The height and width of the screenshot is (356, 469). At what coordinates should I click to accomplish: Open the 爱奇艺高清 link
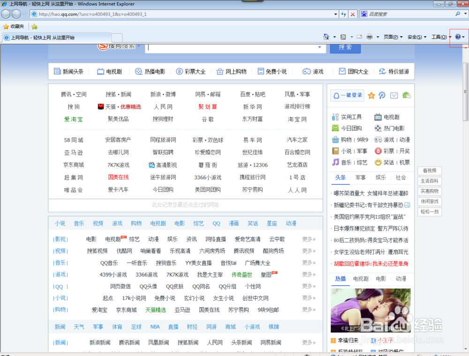(248, 239)
